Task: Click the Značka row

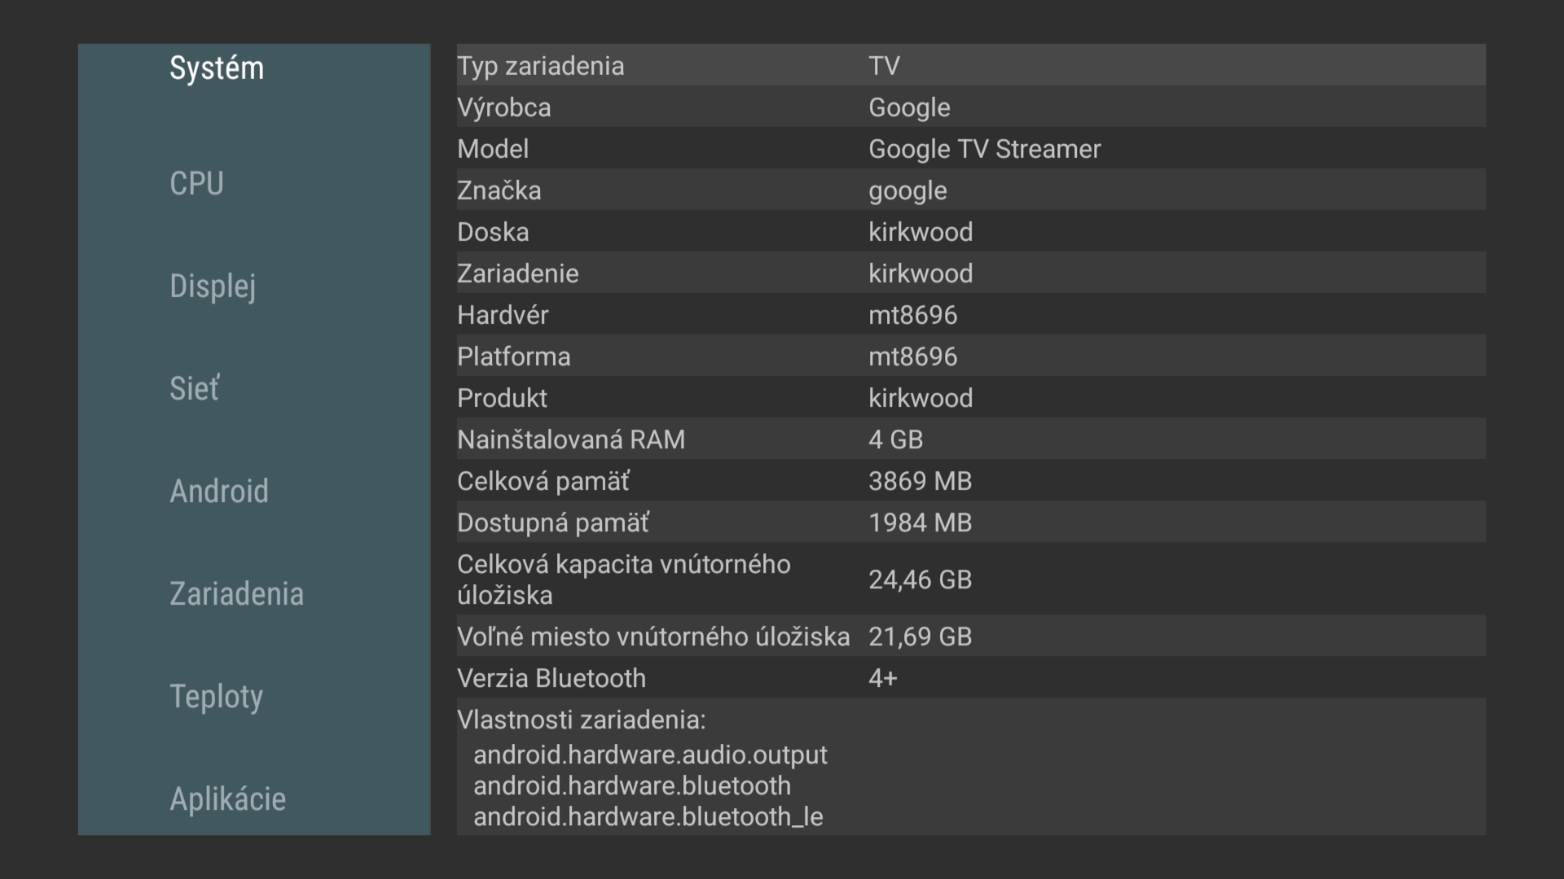Action: point(969,190)
